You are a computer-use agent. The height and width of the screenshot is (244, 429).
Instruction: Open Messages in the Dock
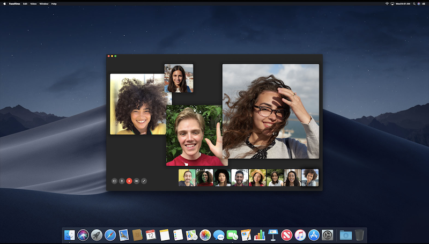(219, 235)
